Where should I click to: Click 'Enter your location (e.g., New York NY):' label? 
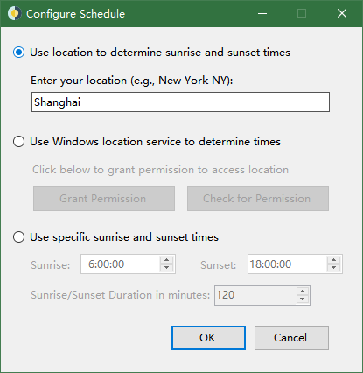132,81
